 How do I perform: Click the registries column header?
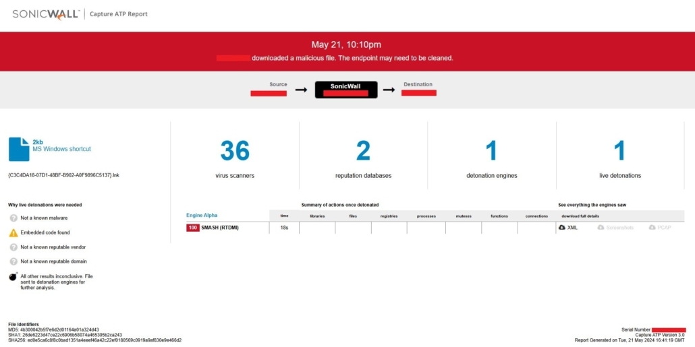point(389,216)
